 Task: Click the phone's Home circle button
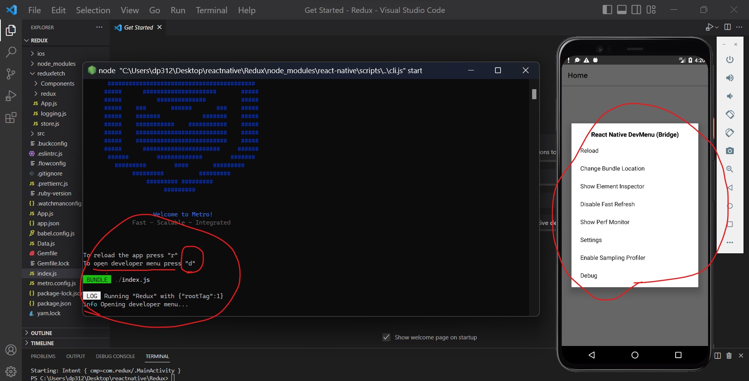coord(635,355)
